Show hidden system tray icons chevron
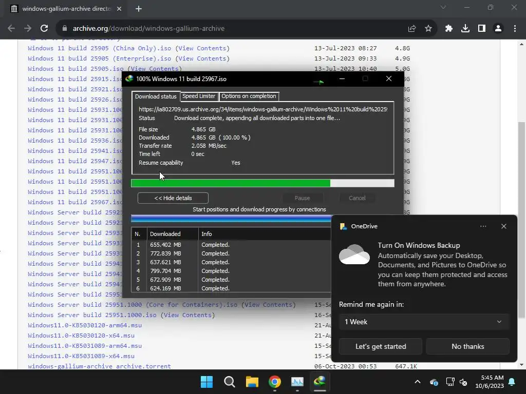The height and width of the screenshot is (394, 526). click(x=417, y=382)
